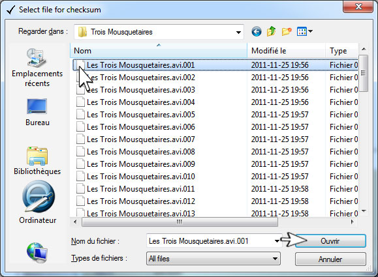Viewport: 378px width, 277px height.
Task: Select Les Trois Mousquetaires.avi.005 file name
Action: pos(140,115)
